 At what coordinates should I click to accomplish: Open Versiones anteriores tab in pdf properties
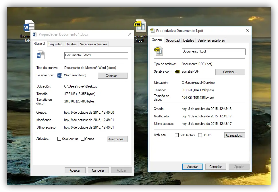coord(211,40)
